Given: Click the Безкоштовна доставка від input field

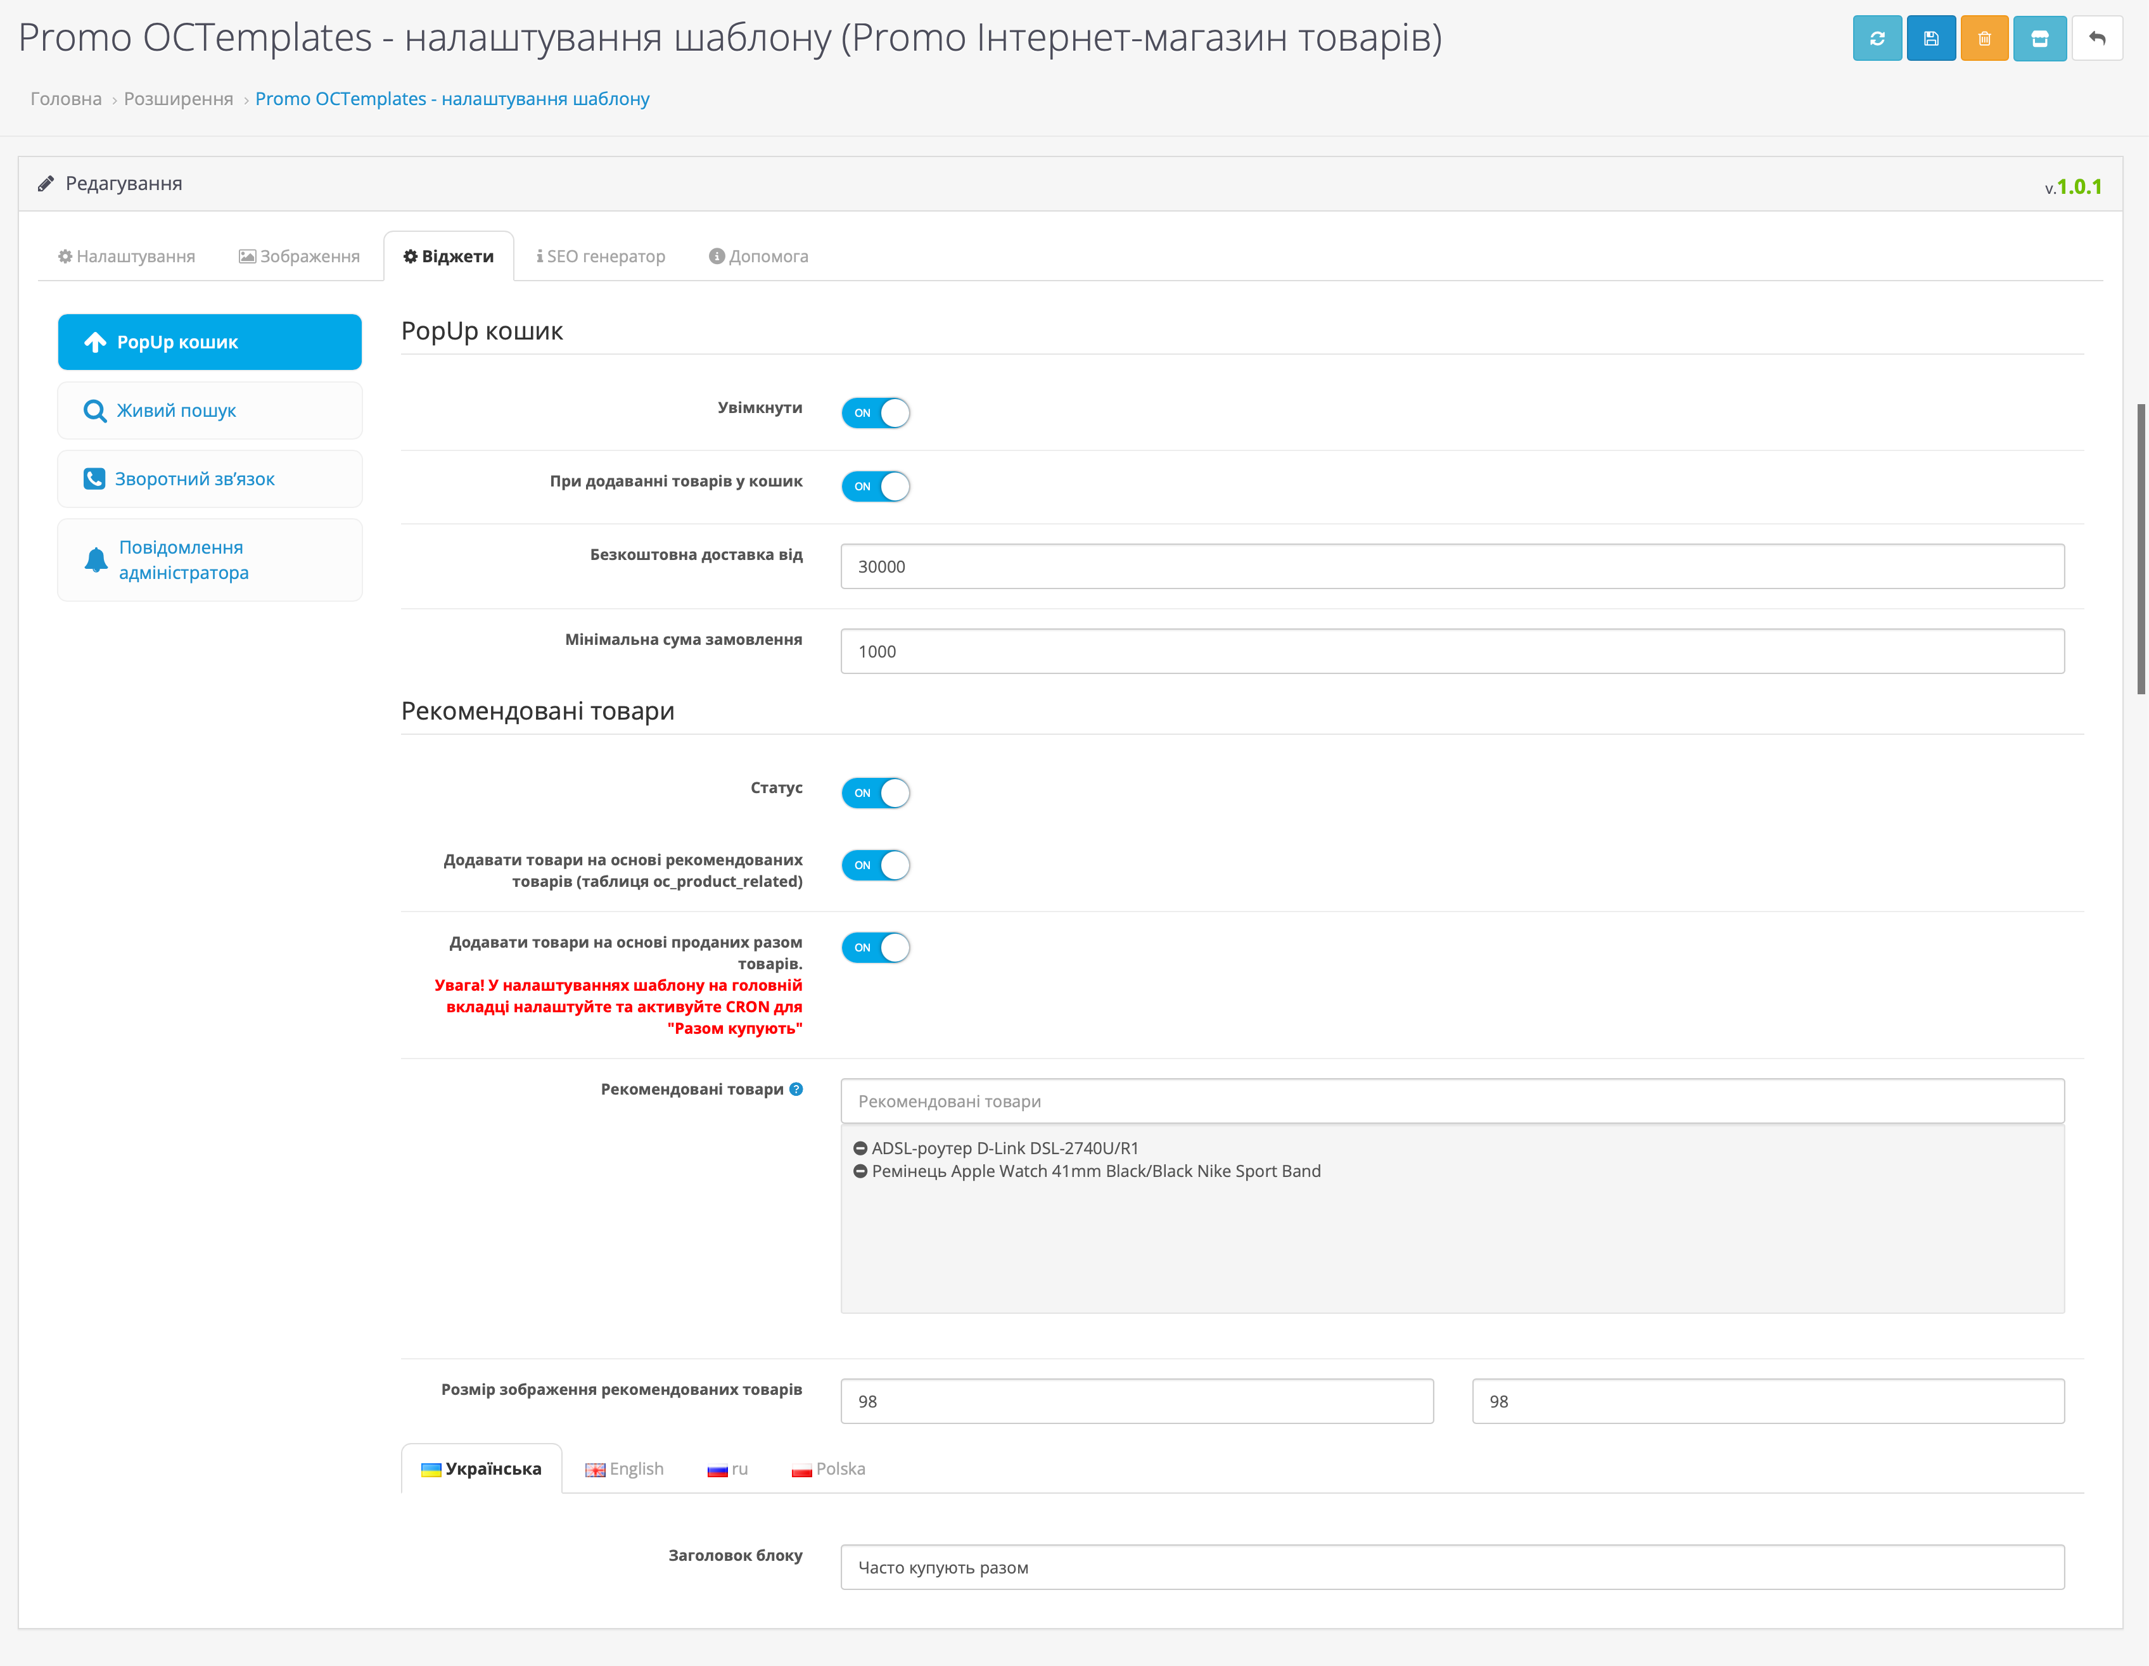Looking at the screenshot, I should [x=1451, y=567].
